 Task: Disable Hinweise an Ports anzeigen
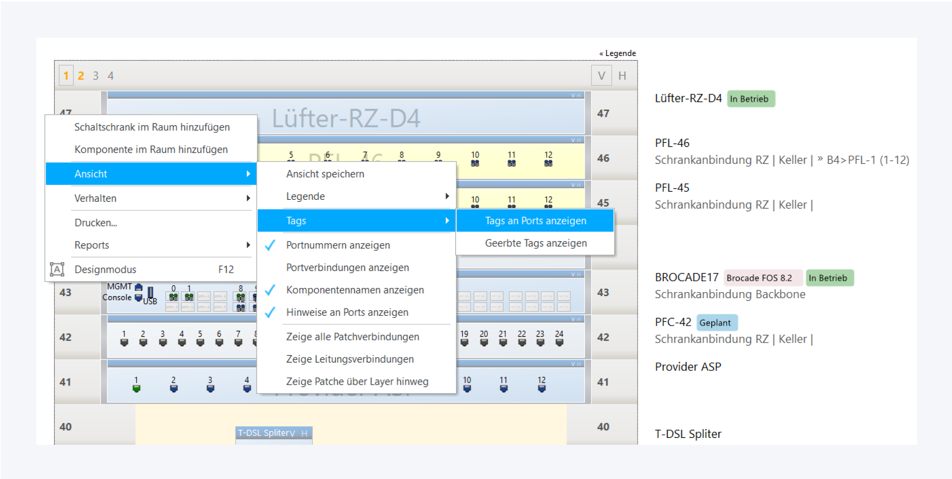347,312
